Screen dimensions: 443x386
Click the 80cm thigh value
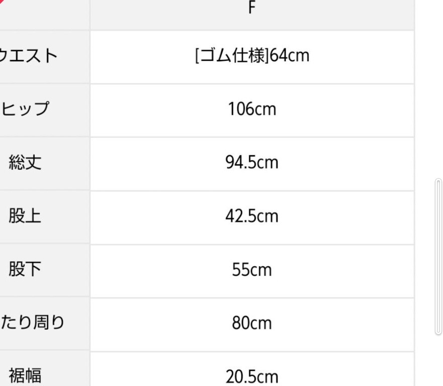point(252,323)
